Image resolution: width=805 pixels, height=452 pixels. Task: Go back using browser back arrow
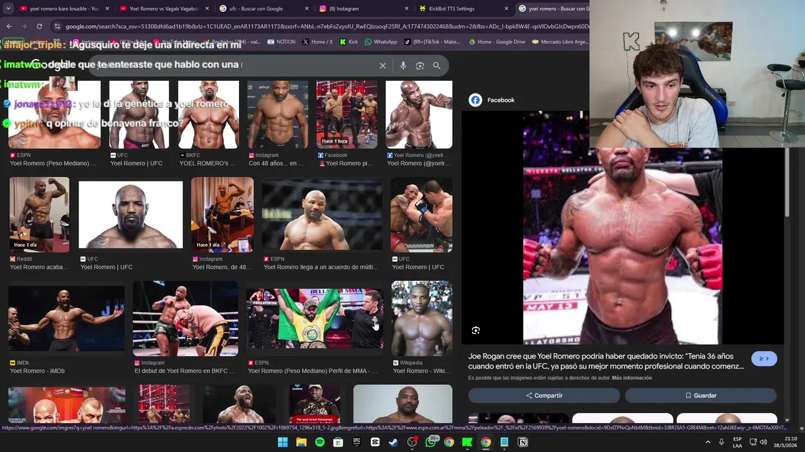(9, 26)
